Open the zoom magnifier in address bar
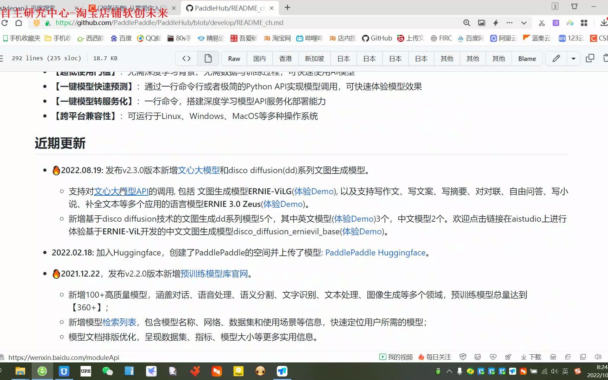This screenshot has height=380, width=608. (x=467, y=23)
